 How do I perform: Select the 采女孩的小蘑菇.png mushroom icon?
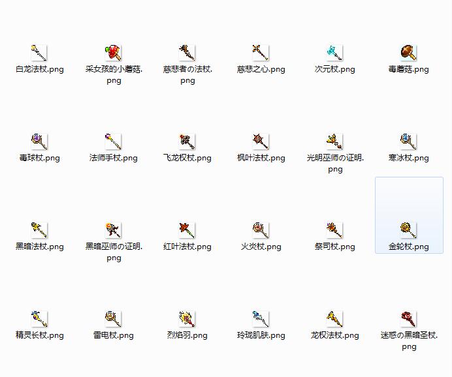click(x=113, y=53)
